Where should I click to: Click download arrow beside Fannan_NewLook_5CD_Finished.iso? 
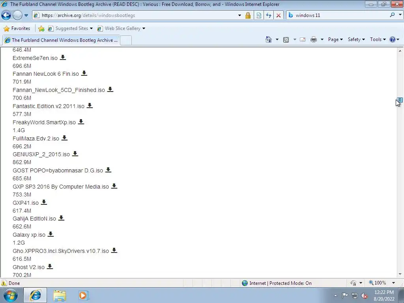[110, 90]
